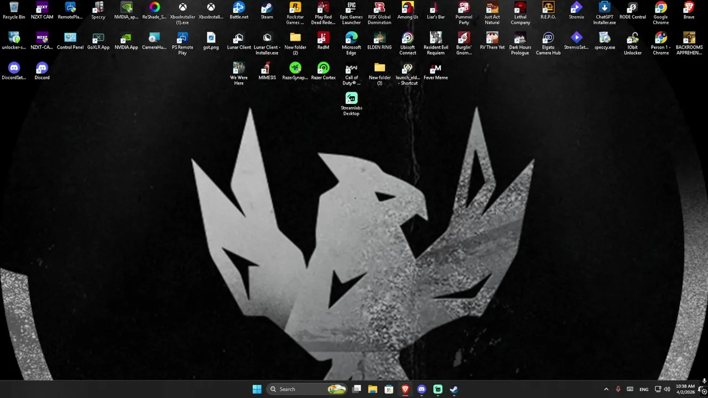
Task: Open the Fever Meme desktop icon
Action: click(435, 71)
